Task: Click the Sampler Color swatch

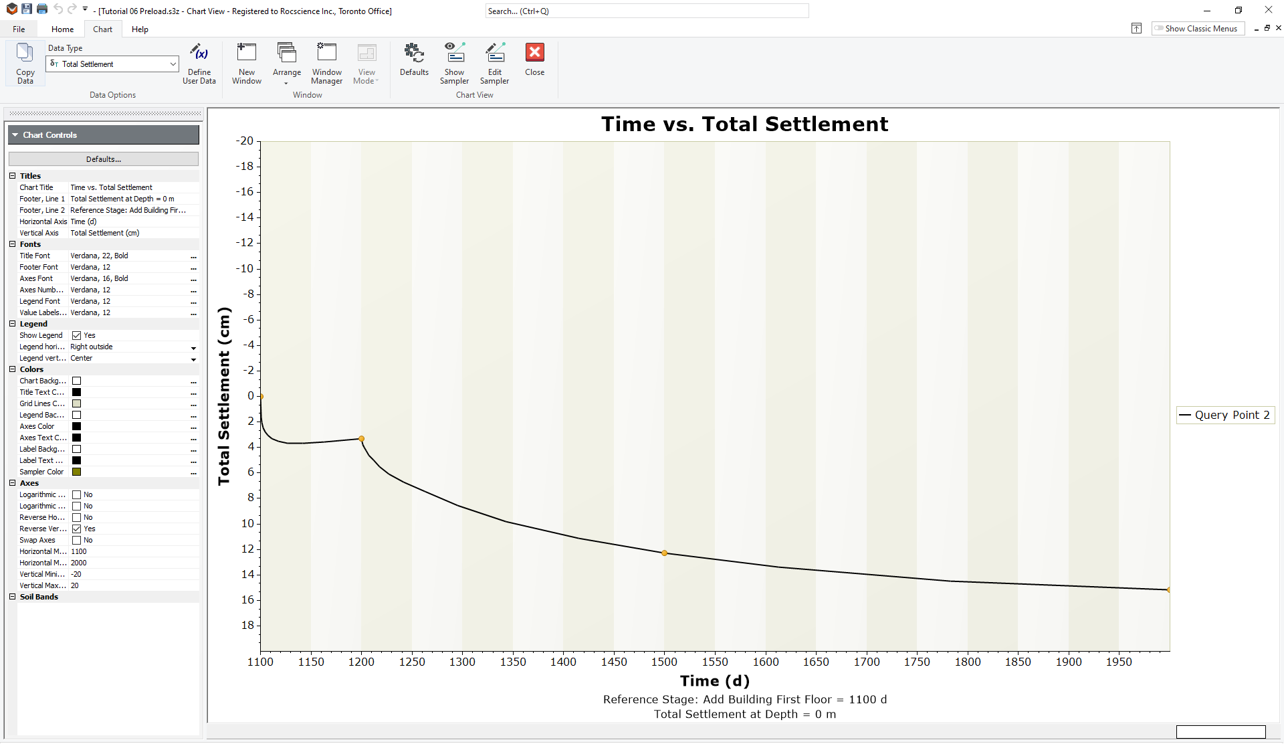Action: pyautogui.click(x=77, y=471)
